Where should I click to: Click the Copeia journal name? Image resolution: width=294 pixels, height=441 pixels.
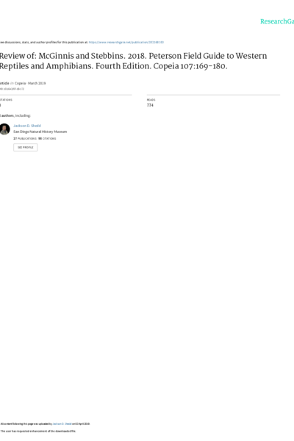tap(20, 83)
